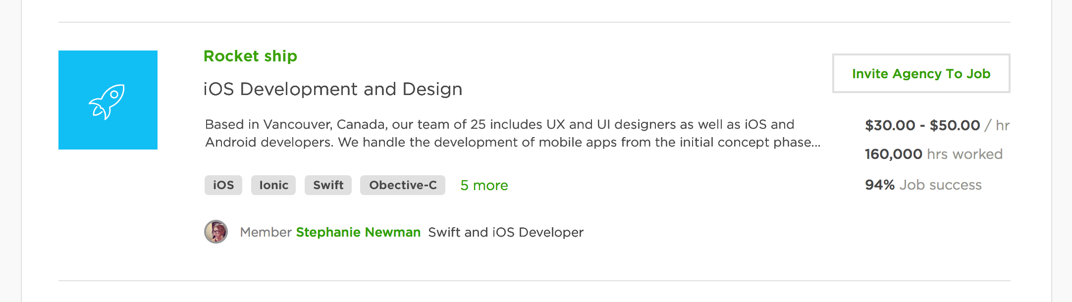The width and height of the screenshot is (1072, 302).
Task: Select the Ionic skill tag
Action: [x=273, y=185]
